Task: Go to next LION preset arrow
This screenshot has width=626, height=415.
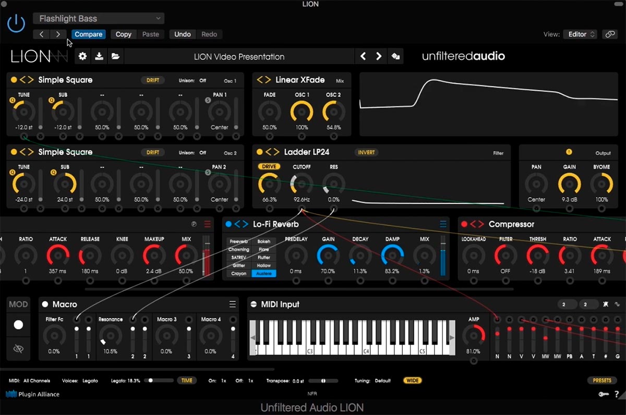Action: tap(379, 56)
